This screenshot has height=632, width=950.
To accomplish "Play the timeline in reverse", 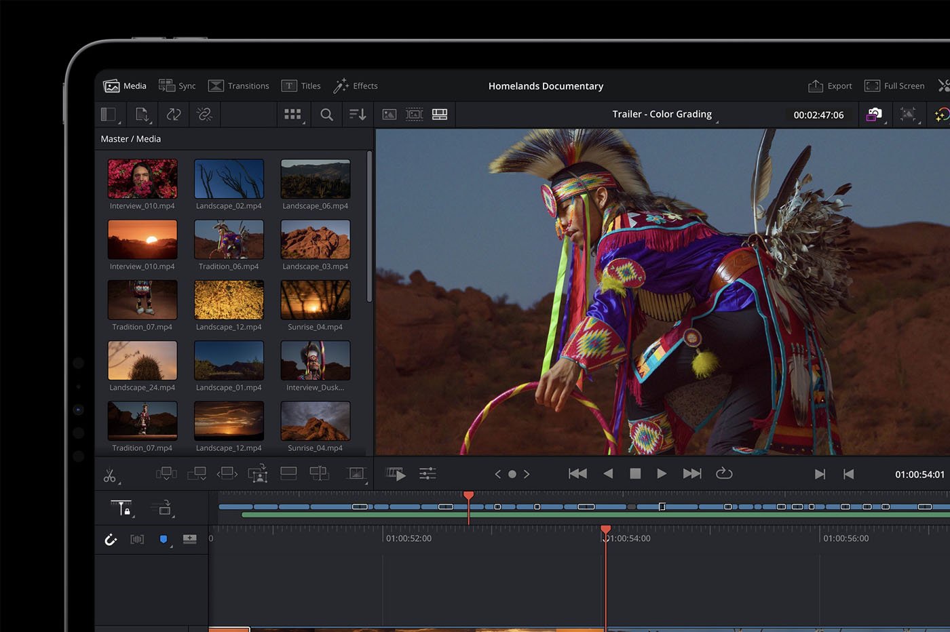I will coord(608,473).
